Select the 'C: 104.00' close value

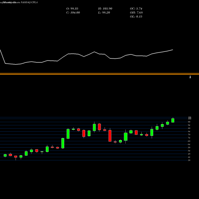pos(73,13)
